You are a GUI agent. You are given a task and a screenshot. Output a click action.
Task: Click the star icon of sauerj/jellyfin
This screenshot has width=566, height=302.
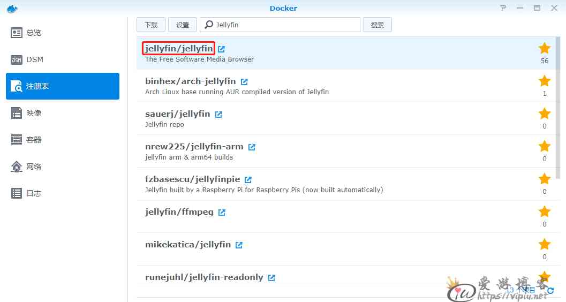tap(545, 114)
